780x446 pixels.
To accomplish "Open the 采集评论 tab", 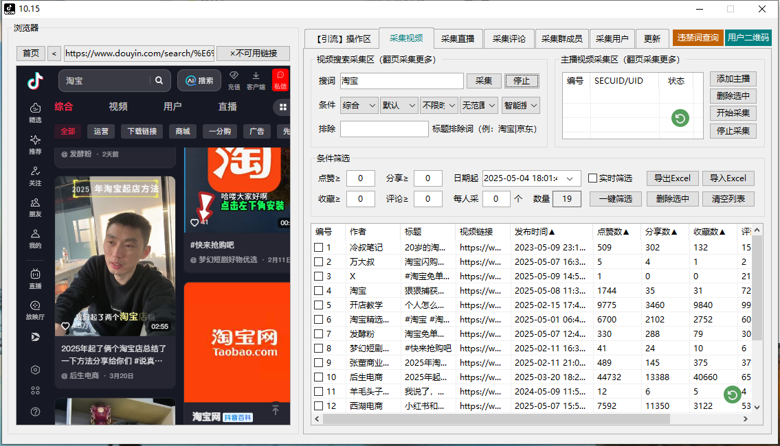I will [509, 39].
